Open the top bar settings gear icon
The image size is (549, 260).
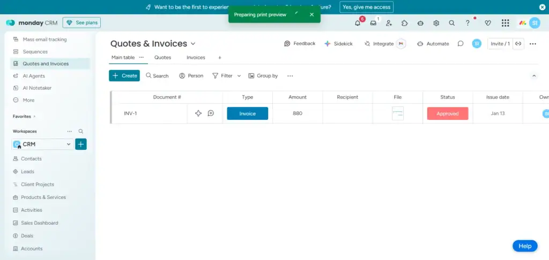[436, 23]
